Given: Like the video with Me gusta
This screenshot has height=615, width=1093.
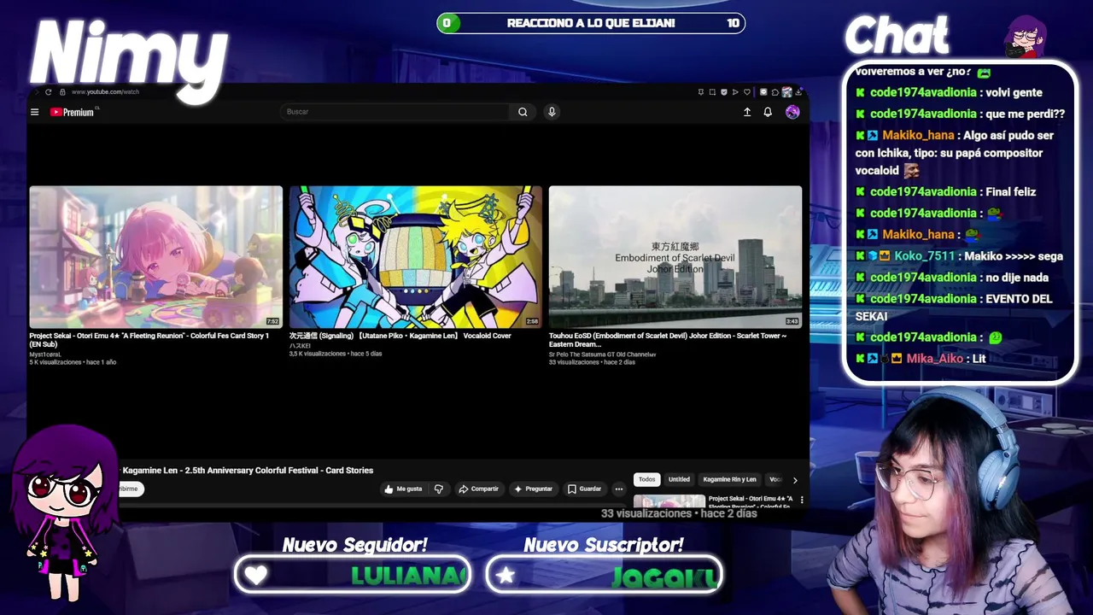Looking at the screenshot, I should [x=403, y=489].
